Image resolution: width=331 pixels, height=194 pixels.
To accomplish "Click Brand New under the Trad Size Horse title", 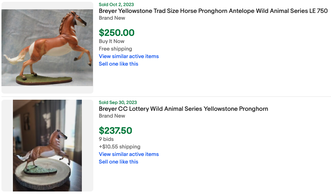I will (x=112, y=18).
